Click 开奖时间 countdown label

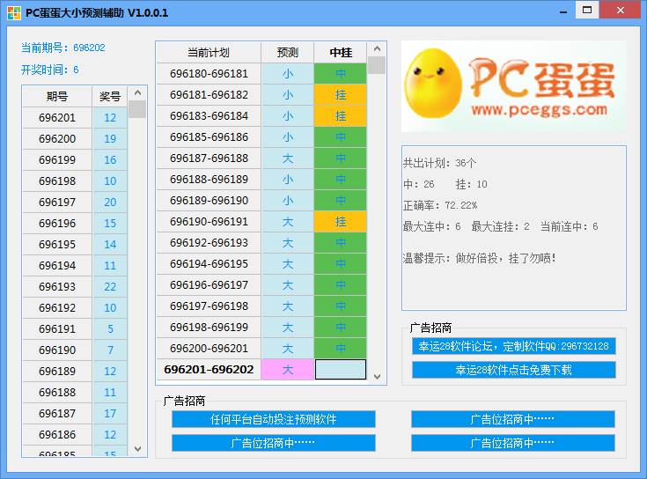coord(49,70)
